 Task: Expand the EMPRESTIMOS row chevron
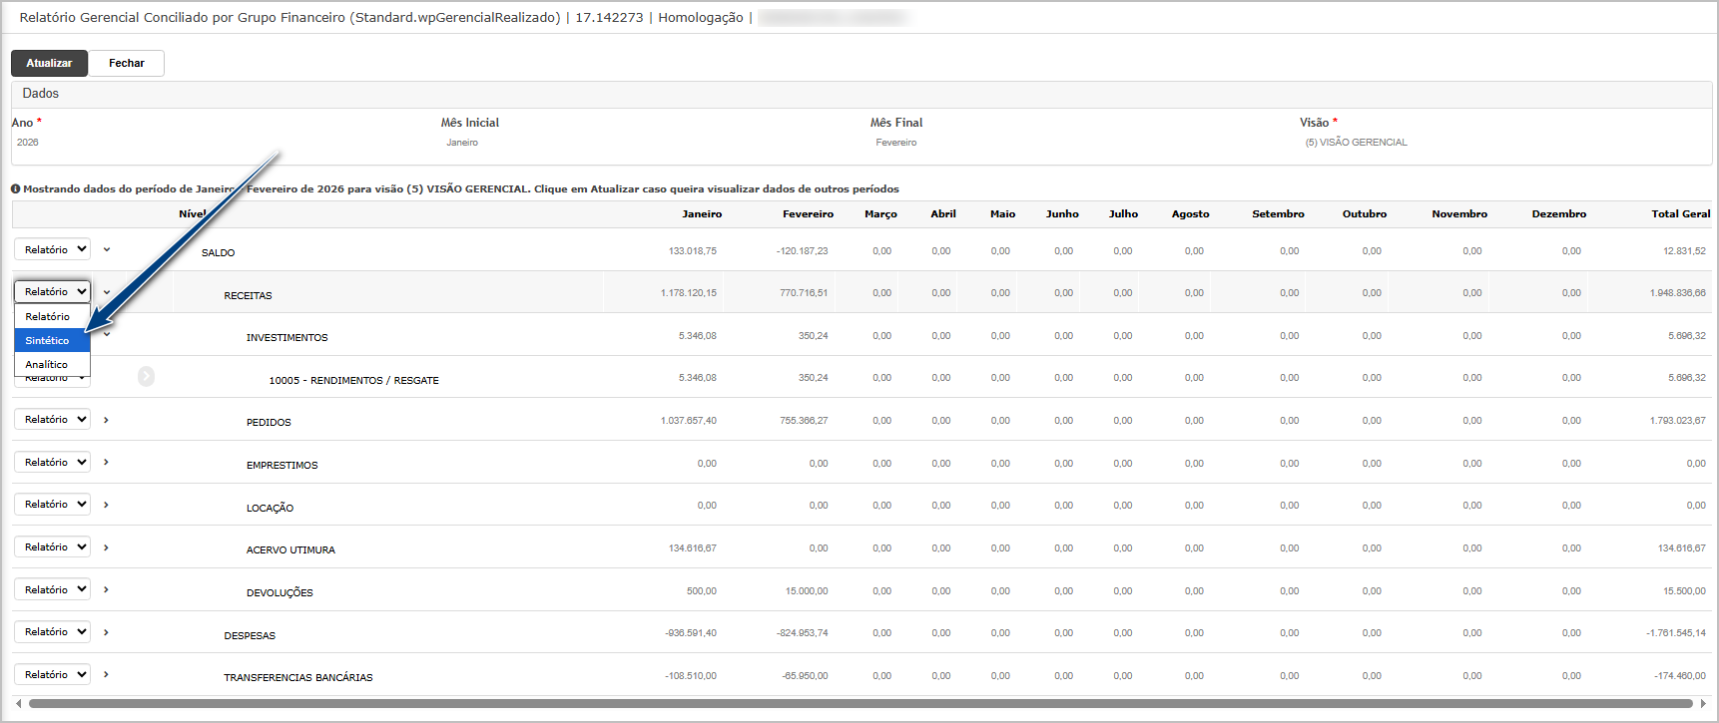[x=106, y=462]
